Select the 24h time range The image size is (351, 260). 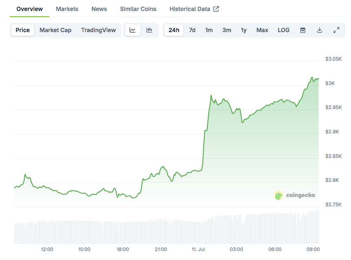[174, 30]
